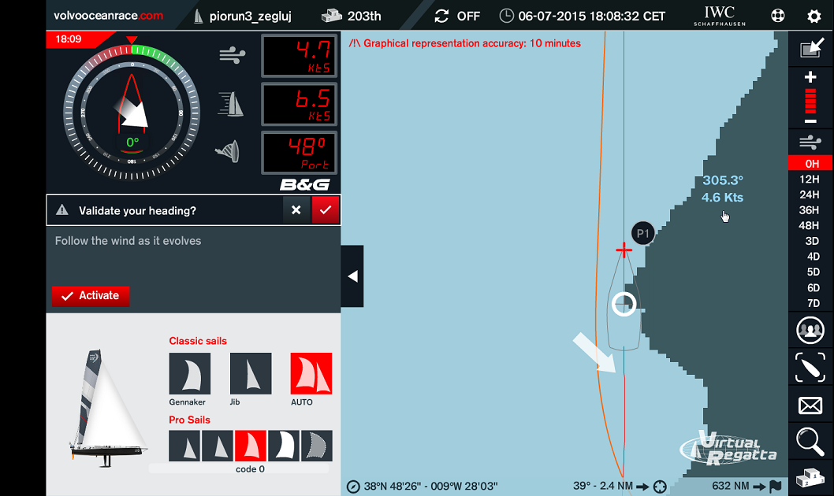Screen dimensions: 834x496
Task: Open the podium rankings icon
Action: coord(810,478)
